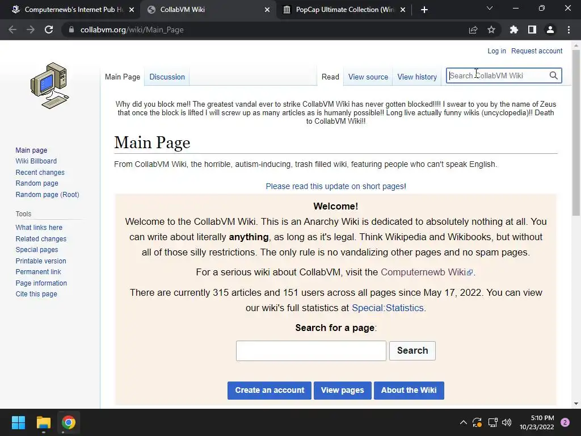Open the notification badge showing 2
The width and height of the screenshot is (581, 436).
(565, 422)
